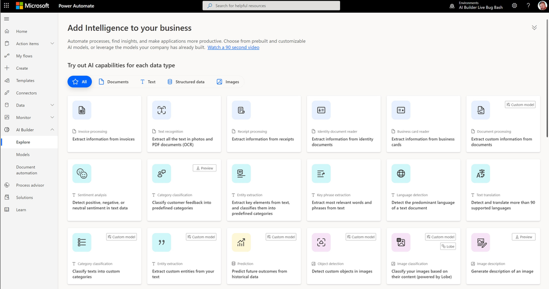Open the settings gear icon
The height and width of the screenshot is (289, 549).
click(x=514, y=5)
